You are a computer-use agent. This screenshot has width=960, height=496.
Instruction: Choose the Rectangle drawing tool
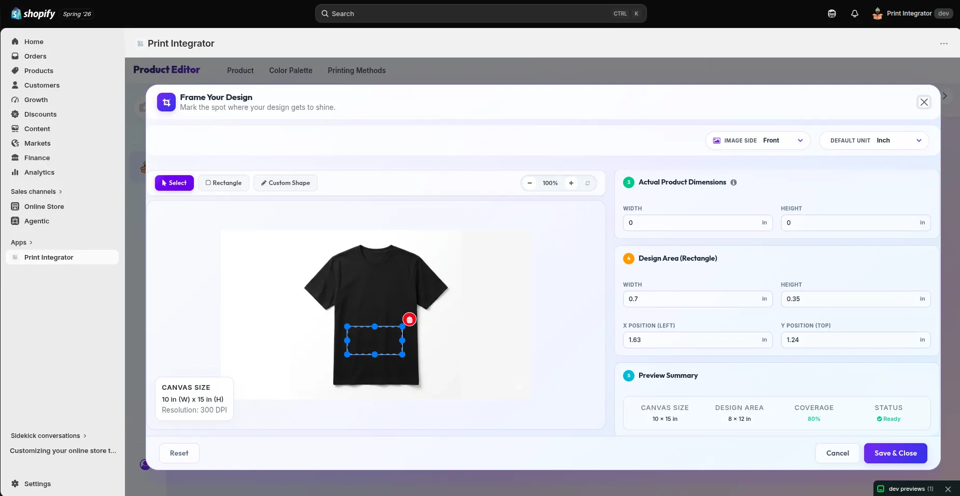(x=223, y=183)
